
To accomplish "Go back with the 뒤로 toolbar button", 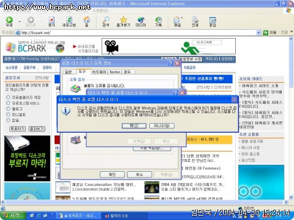I will pos(9,21).
